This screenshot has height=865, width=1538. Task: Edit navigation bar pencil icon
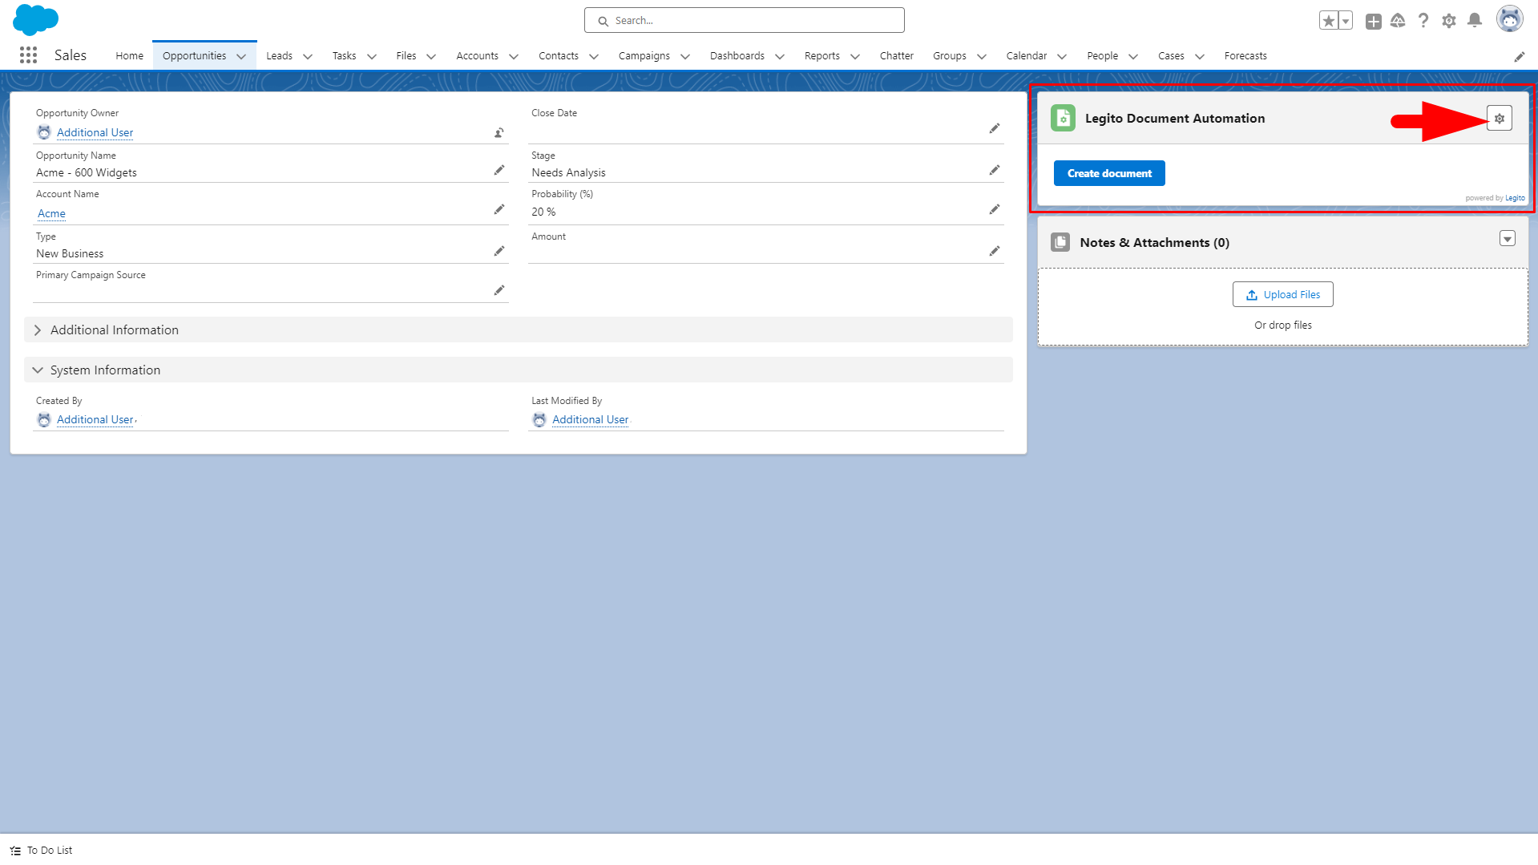(x=1520, y=56)
